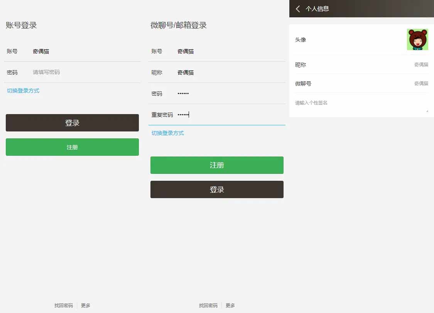Open 找回密码 link below 微聊号/邮箱登录 form
Screen dimensions: 434x313
coord(208,306)
